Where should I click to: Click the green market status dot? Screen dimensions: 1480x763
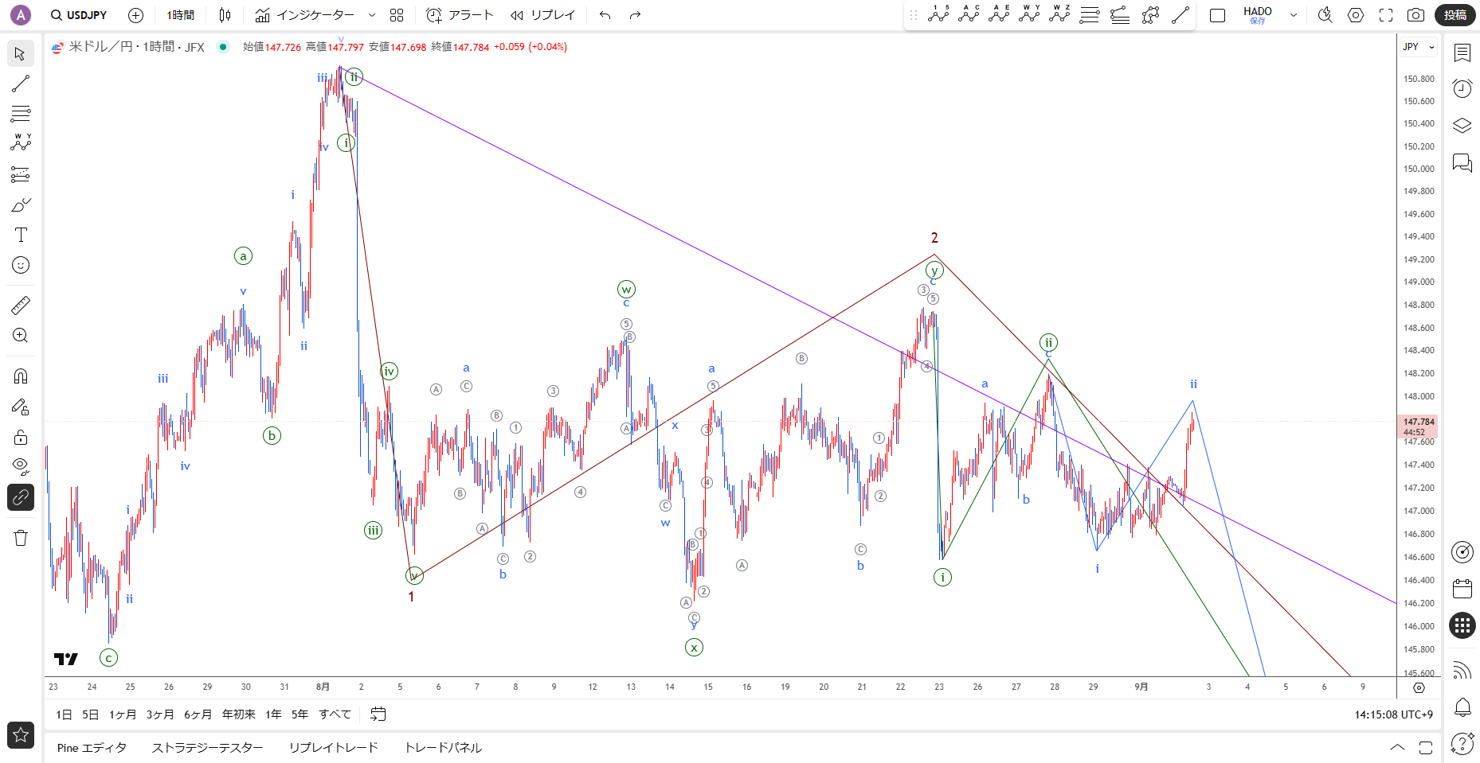223,47
